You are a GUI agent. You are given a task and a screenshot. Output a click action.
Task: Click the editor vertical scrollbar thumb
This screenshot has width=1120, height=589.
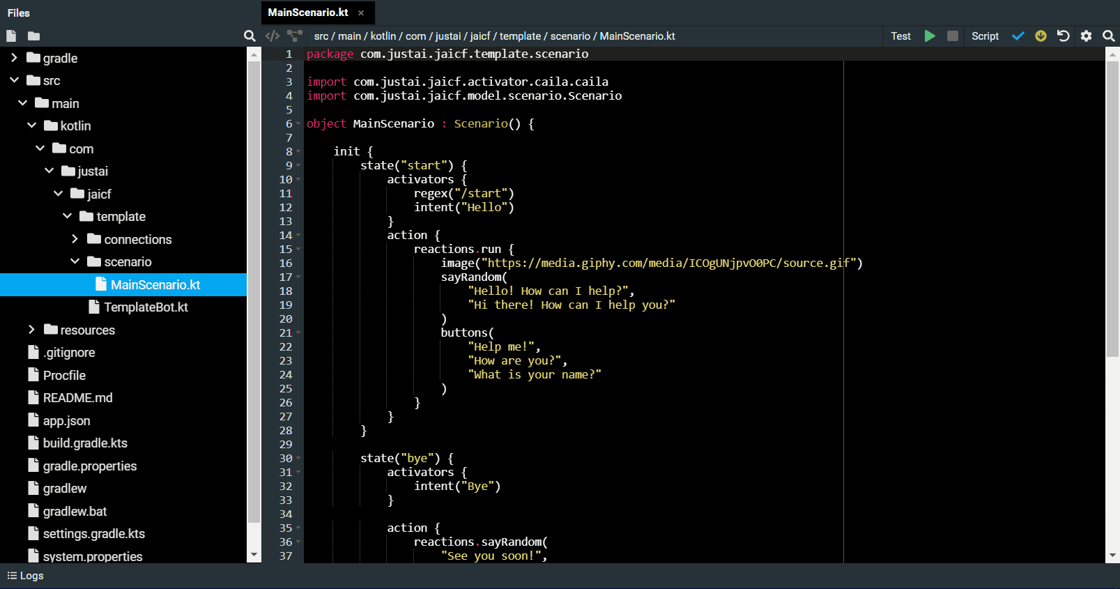click(x=1112, y=209)
